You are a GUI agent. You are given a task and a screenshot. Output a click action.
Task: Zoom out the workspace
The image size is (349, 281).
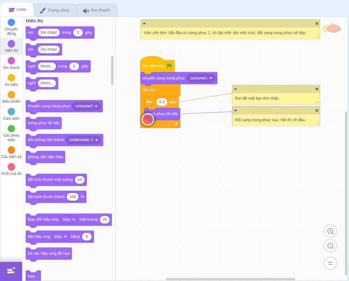pyautogui.click(x=330, y=246)
